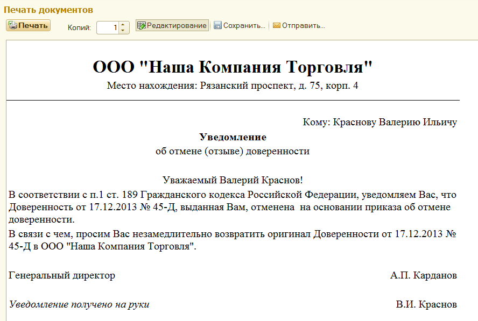Toggle the Редактирование mode button
The height and width of the screenshot is (321, 478).
[172, 26]
